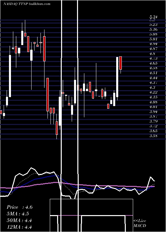
Task: Click the 5.01 price axis label
Action: click(153, 39)
